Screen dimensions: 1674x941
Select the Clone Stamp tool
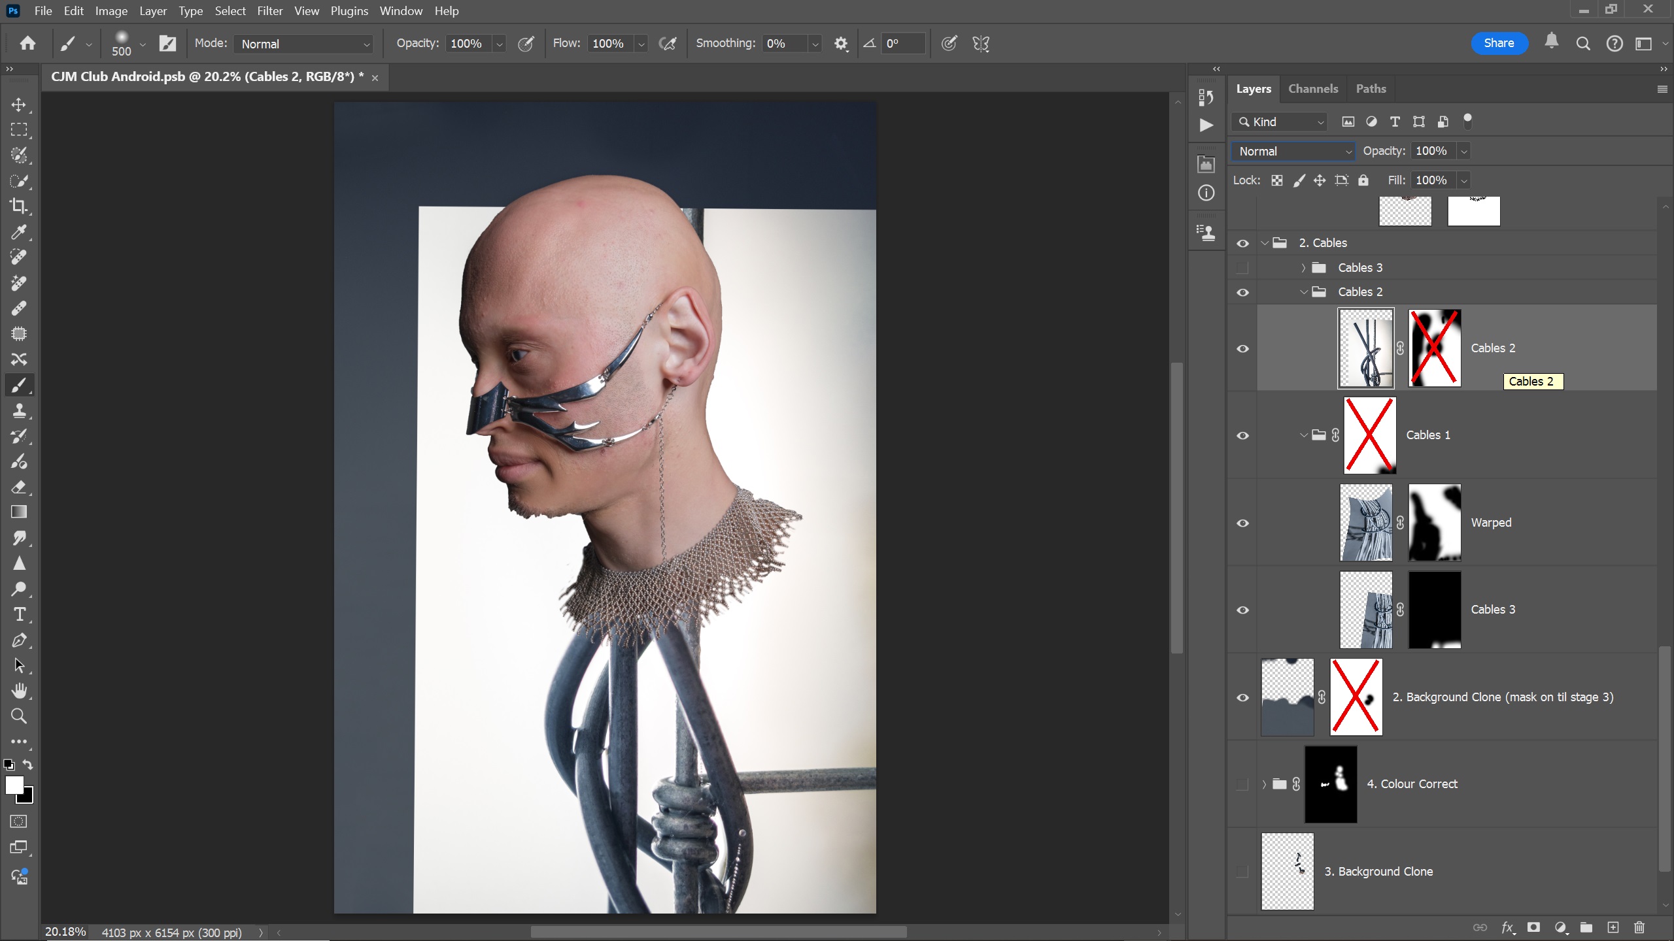(19, 411)
